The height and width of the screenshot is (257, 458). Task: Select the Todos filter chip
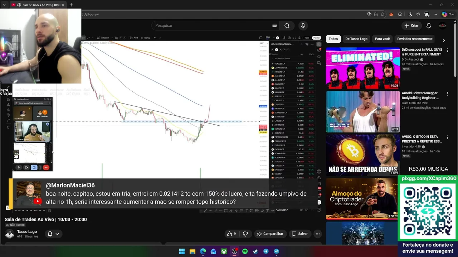tap(333, 39)
